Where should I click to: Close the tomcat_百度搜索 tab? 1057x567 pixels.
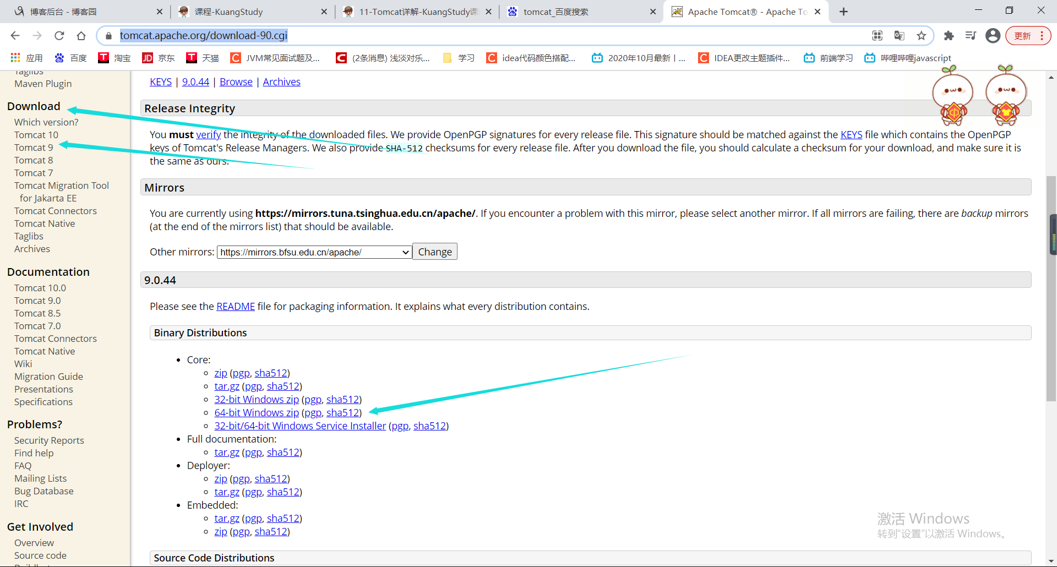653,12
